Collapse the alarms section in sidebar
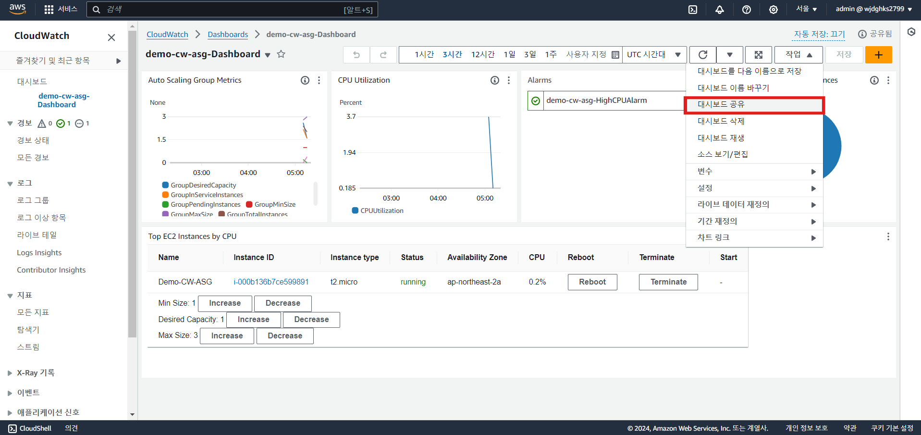 coord(10,124)
